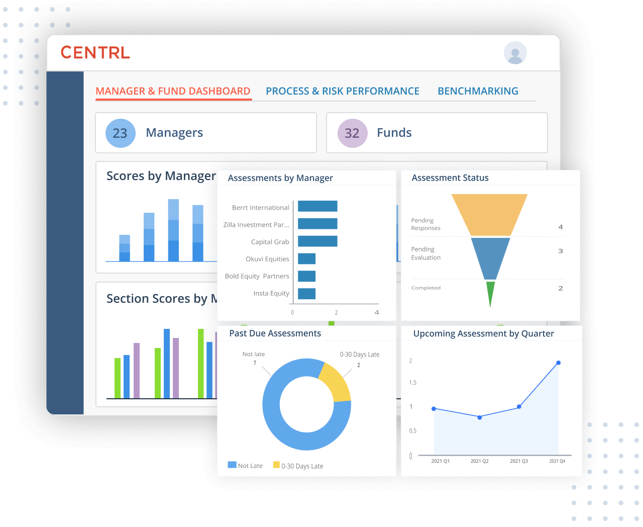Viewport: 643px width, 527px height.
Task: Click the Insta Equity label
Action: click(271, 293)
